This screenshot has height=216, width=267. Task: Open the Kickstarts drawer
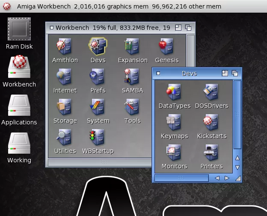point(211,122)
